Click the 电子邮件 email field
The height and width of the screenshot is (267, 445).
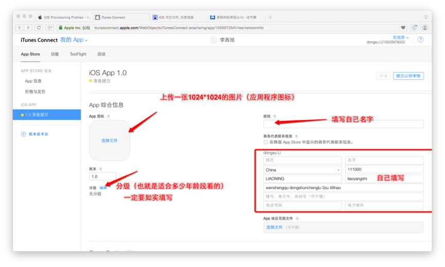coord(384,205)
